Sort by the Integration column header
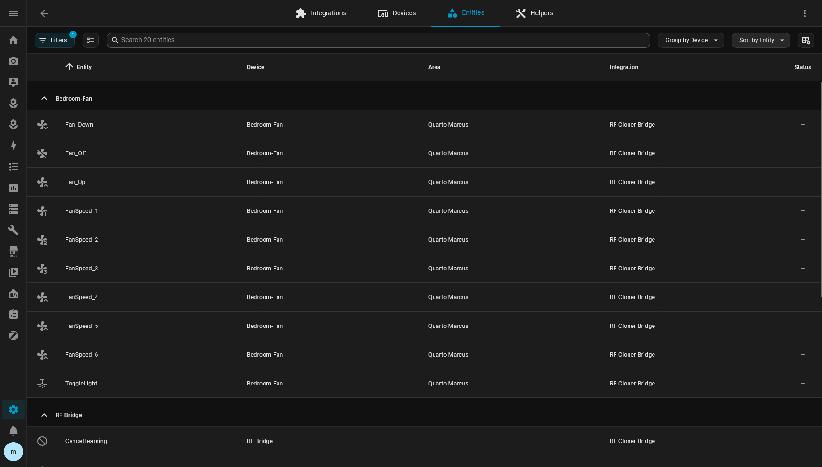The height and width of the screenshot is (467, 822). pos(624,67)
